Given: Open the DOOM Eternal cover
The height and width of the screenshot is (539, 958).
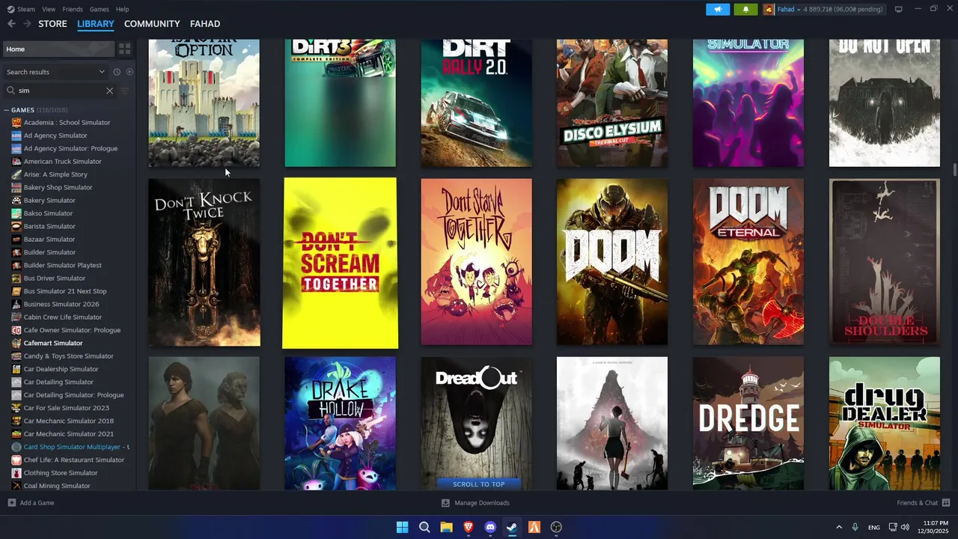Looking at the screenshot, I should [x=748, y=262].
